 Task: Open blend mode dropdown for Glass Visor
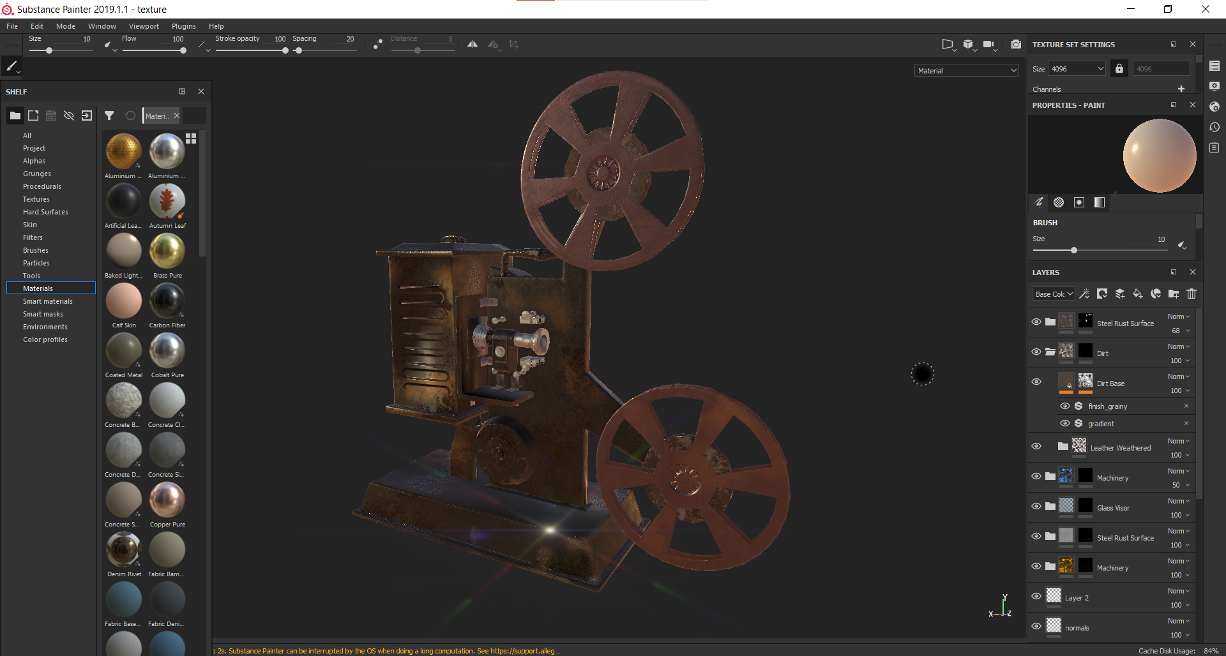pyautogui.click(x=1179, y=501)
